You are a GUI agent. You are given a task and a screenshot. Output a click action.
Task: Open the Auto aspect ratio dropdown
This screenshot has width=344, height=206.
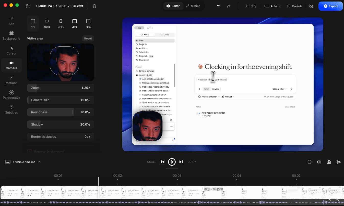(273, 6)
